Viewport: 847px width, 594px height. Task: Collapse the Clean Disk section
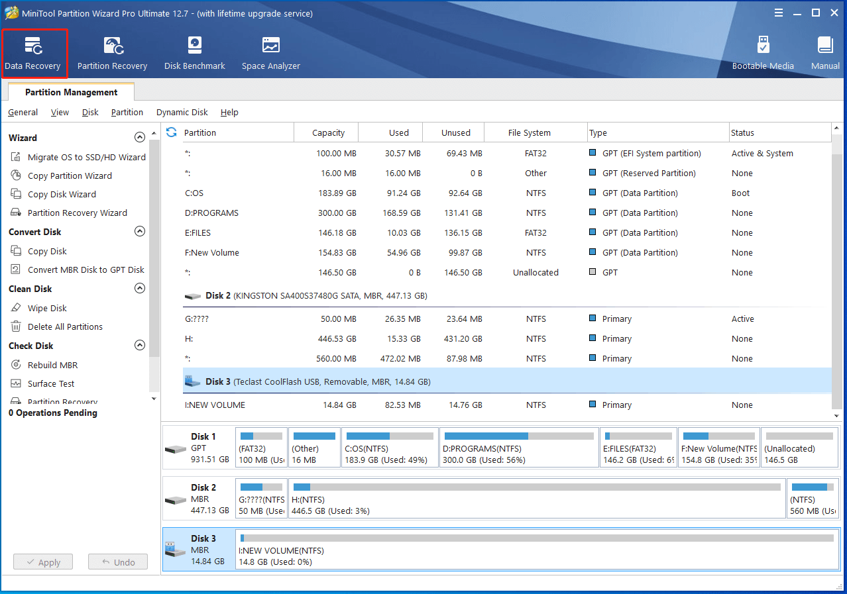click(x=139, y=289)
